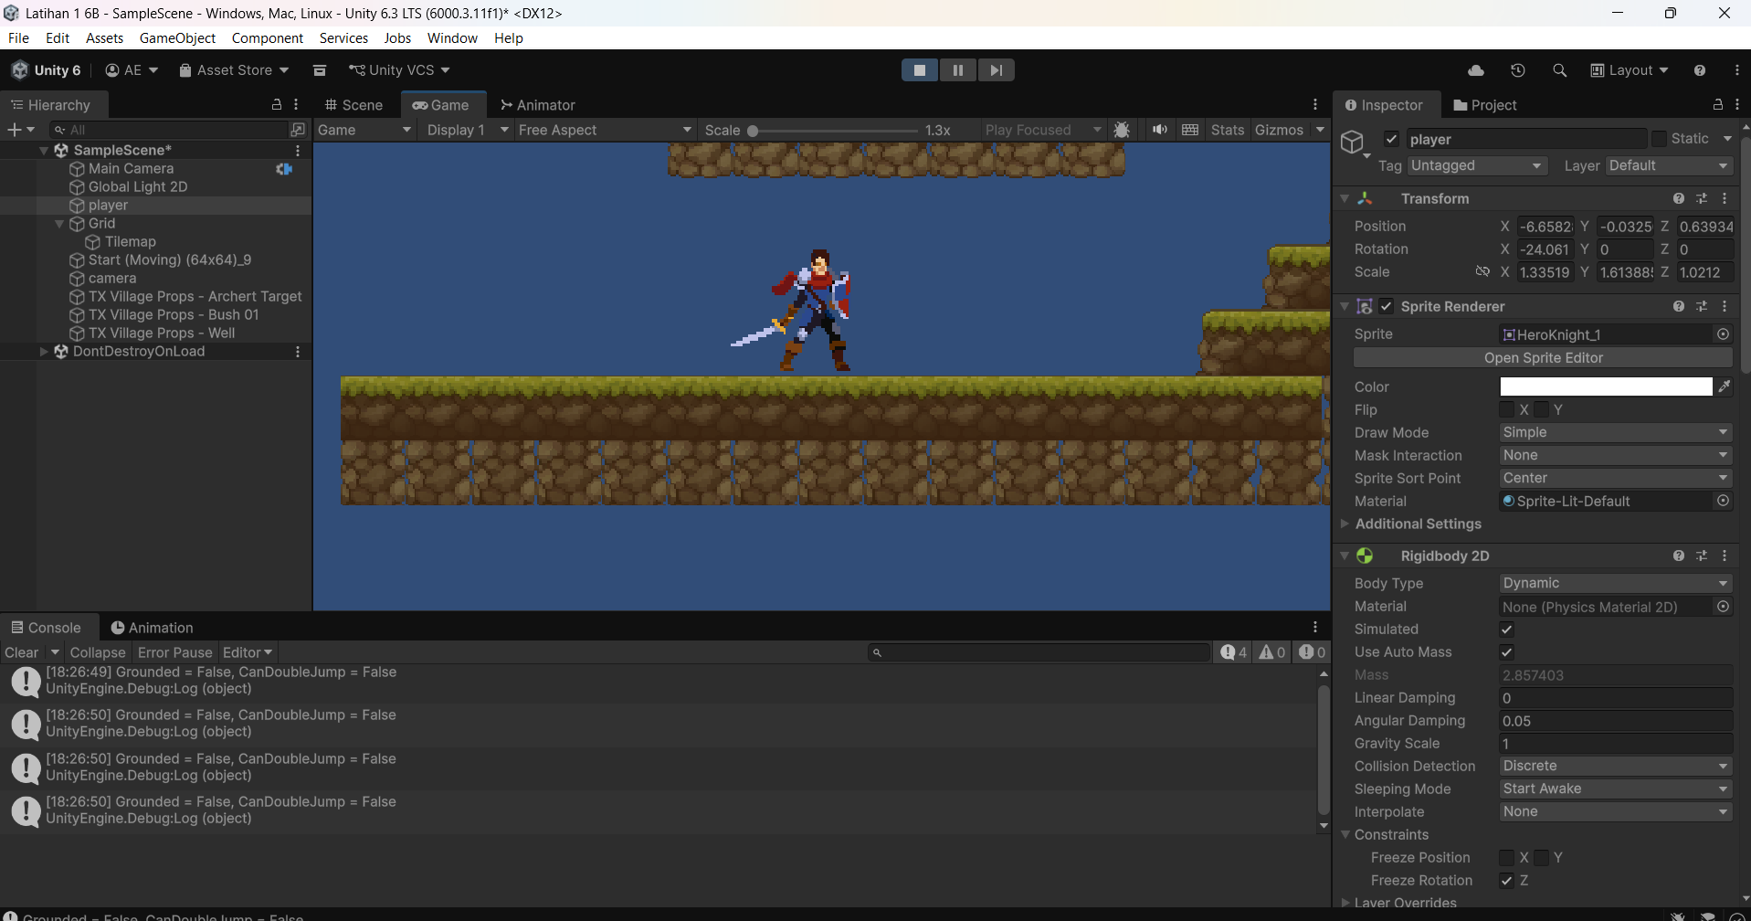Open Sprite Renderer more options menu

(1725, 306)
